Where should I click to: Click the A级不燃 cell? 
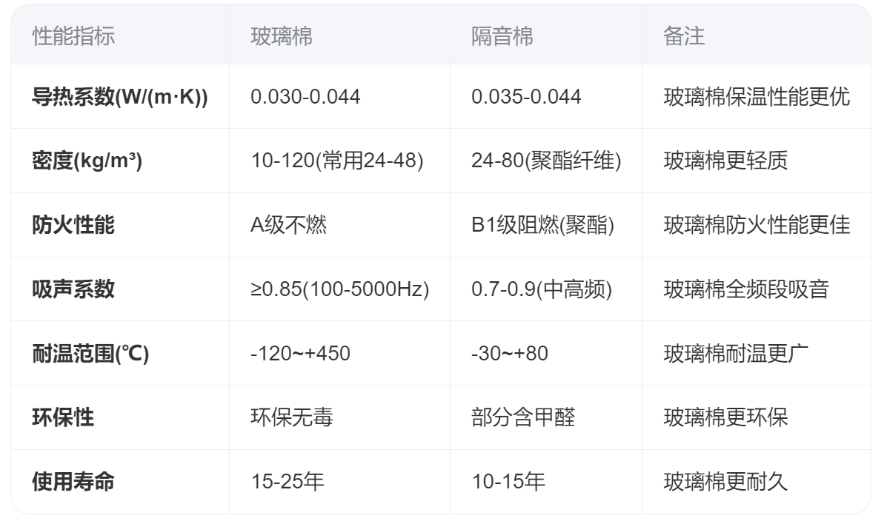tap(288, 225)
